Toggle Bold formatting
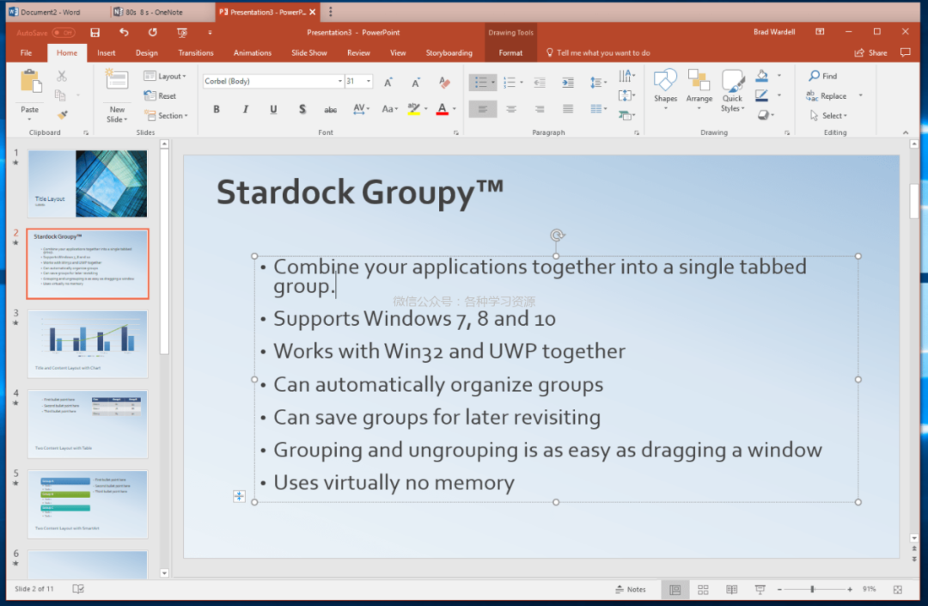 coord(216,109)
